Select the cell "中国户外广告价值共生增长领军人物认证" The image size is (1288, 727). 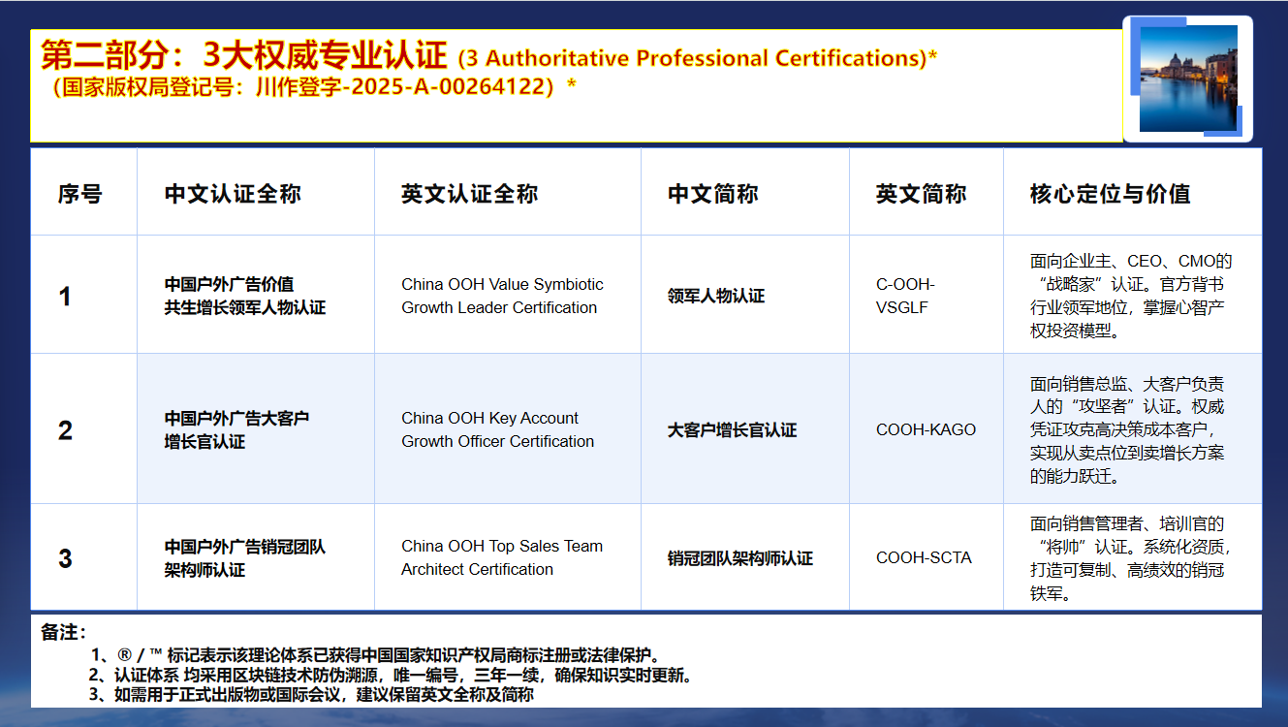click(245, 296)
